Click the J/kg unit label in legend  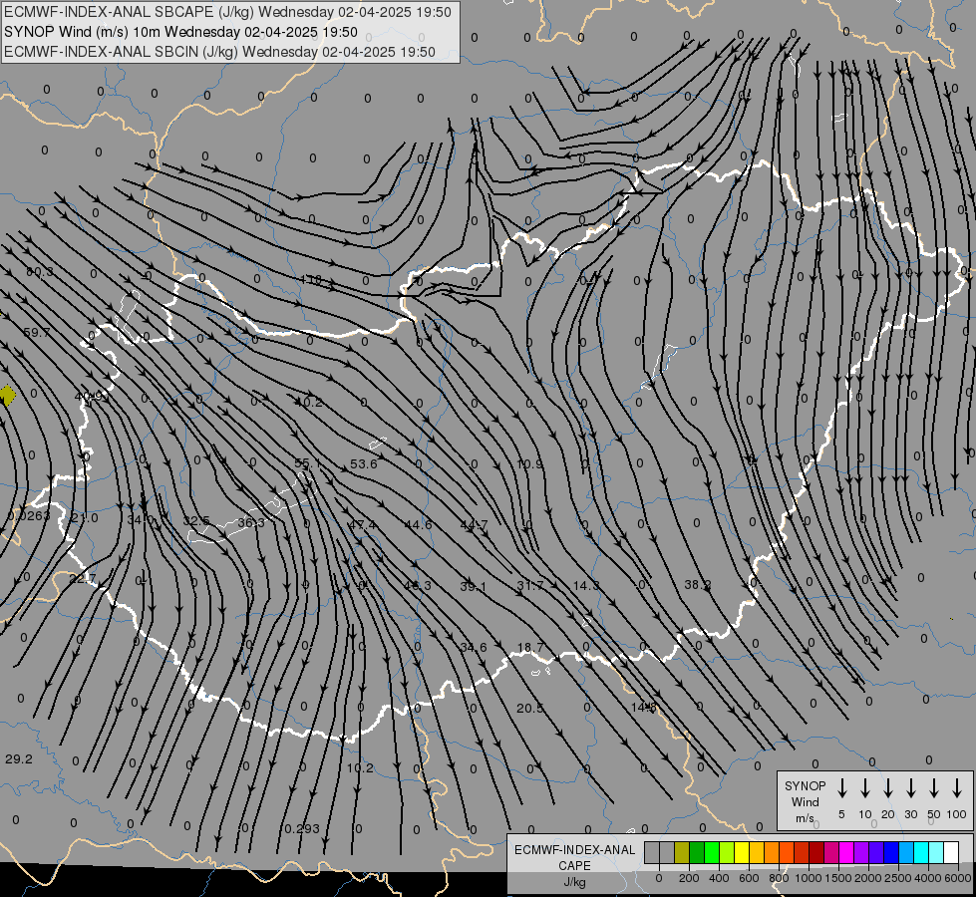pyautogui.click(x=574, y=882)
